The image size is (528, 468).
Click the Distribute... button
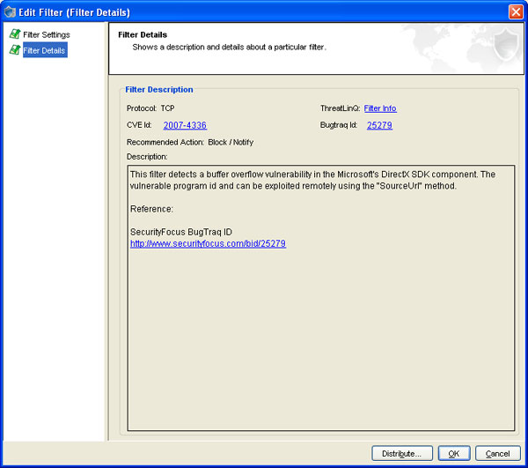pos(402,453)
